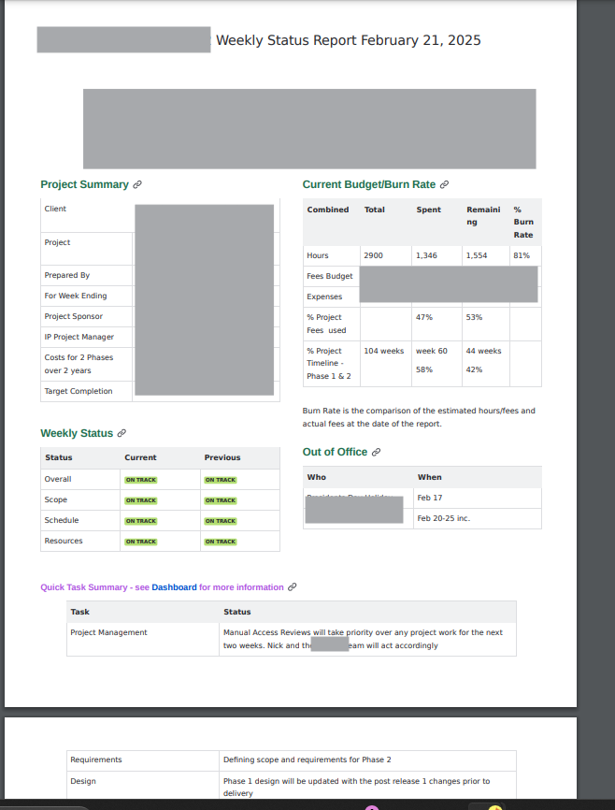Click the 'Costs for 2 Phases over 2 years' label
615x810 pixels.
click(79, 364)
